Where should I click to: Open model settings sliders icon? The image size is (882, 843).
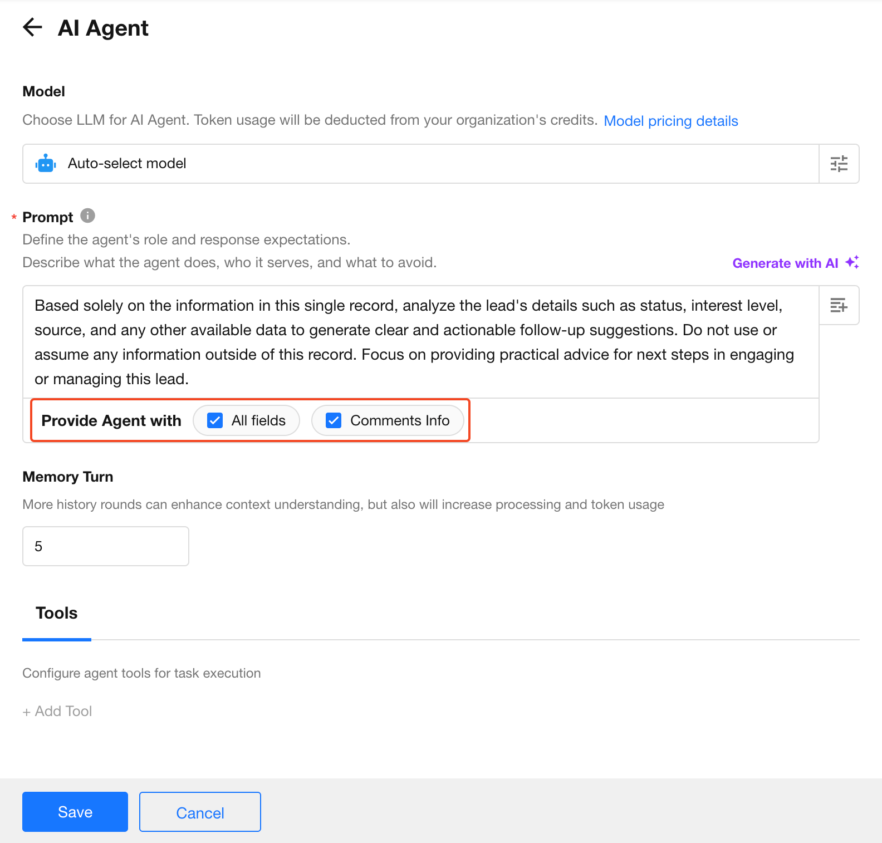pos(839,164)
